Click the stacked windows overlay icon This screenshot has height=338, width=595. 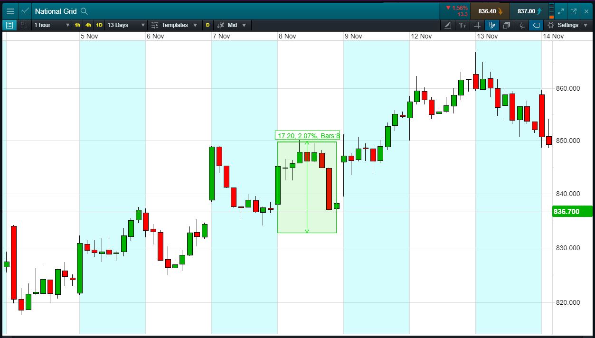[507, 25]
